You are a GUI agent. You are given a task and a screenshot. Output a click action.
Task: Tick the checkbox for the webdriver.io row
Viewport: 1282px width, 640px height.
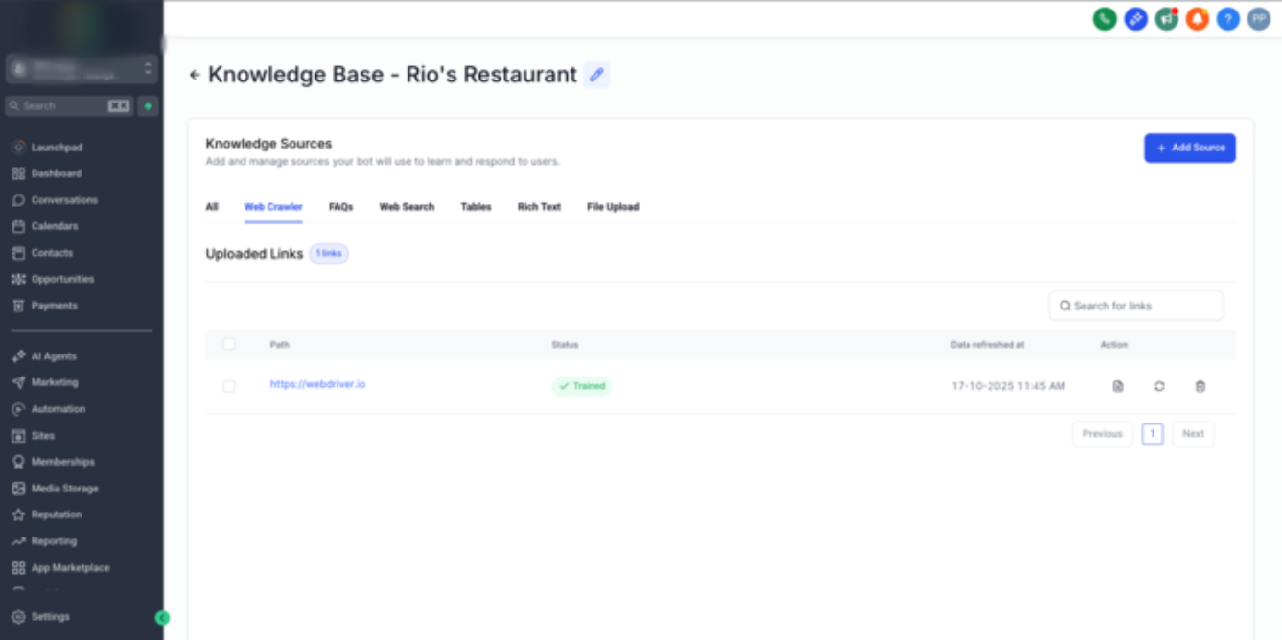(228, 386)
